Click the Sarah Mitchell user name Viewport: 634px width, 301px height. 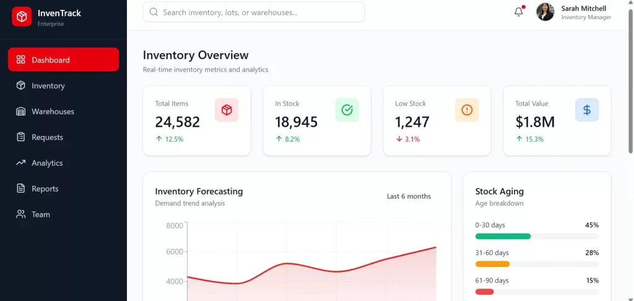583,9
